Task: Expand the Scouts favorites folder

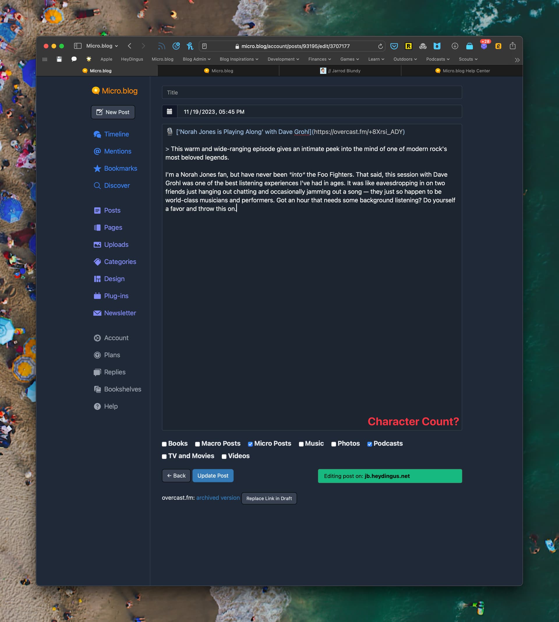Action: coord(468,59)
